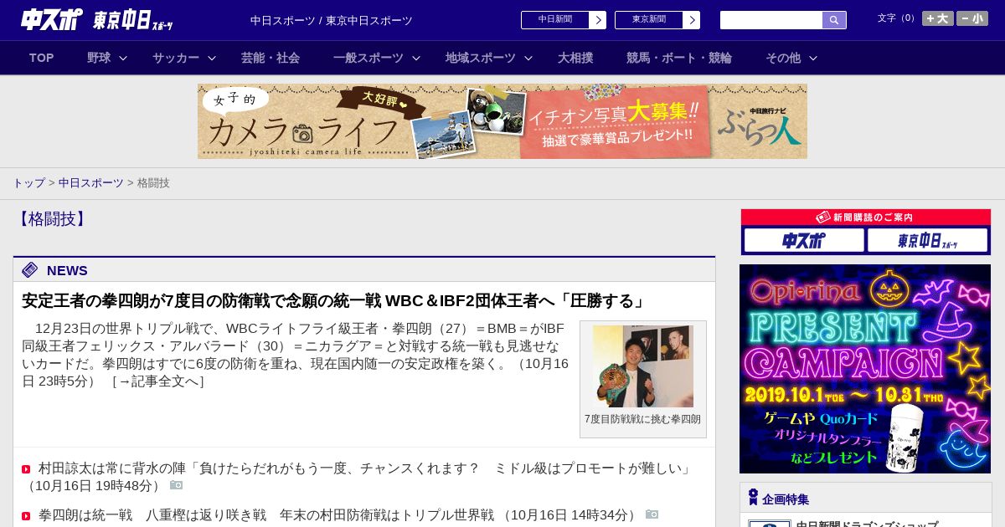Screen dimensions: 1005x527
Task: Open the その他 menu item
Action: click(783, 58)
